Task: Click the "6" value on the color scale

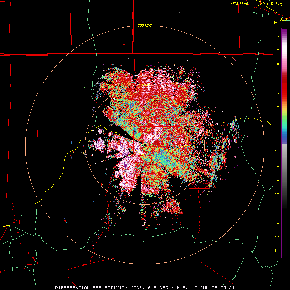Action: (x=278, y=51)
